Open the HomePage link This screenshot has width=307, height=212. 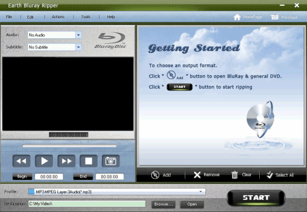click(x=252, y=17)
